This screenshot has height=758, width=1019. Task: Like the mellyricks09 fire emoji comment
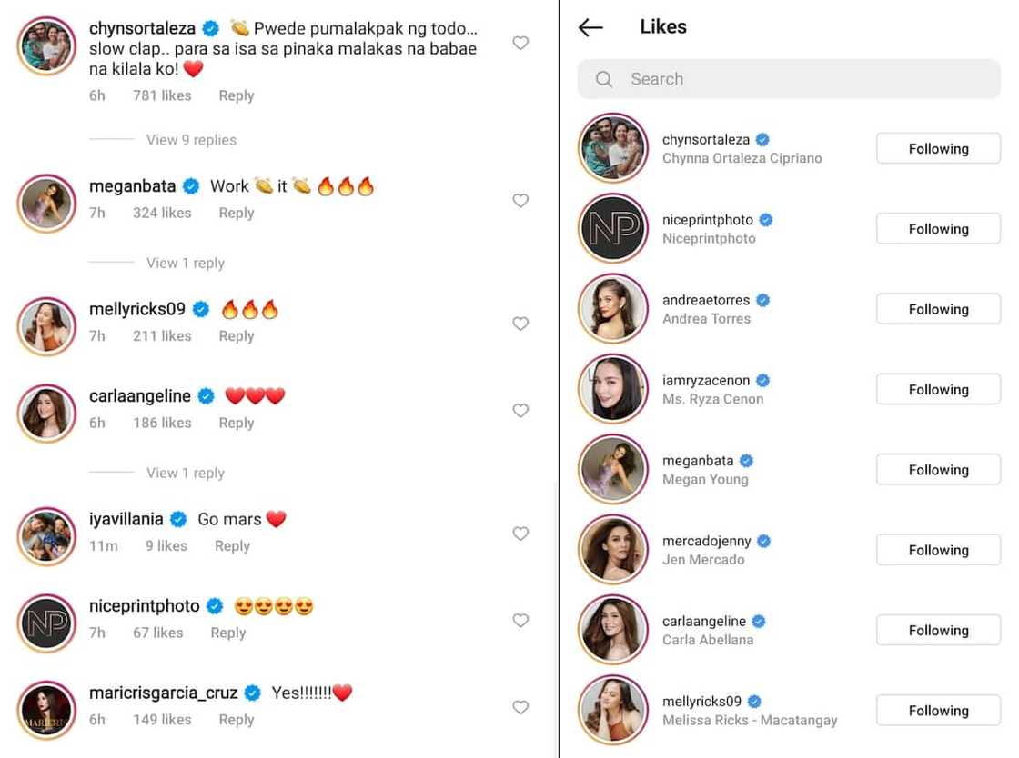click(x=520, y=324)
